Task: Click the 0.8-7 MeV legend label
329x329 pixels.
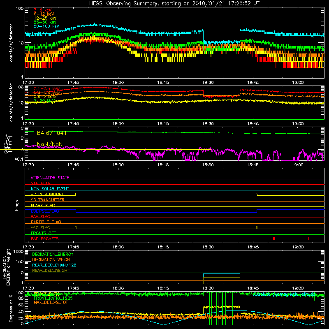Action: pos(45,97)
